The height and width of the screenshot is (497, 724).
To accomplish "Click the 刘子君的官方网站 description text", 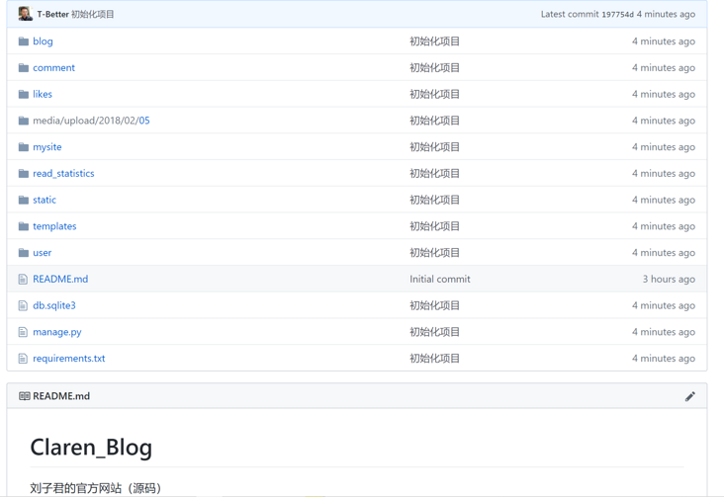I will (x=95, y=488).
